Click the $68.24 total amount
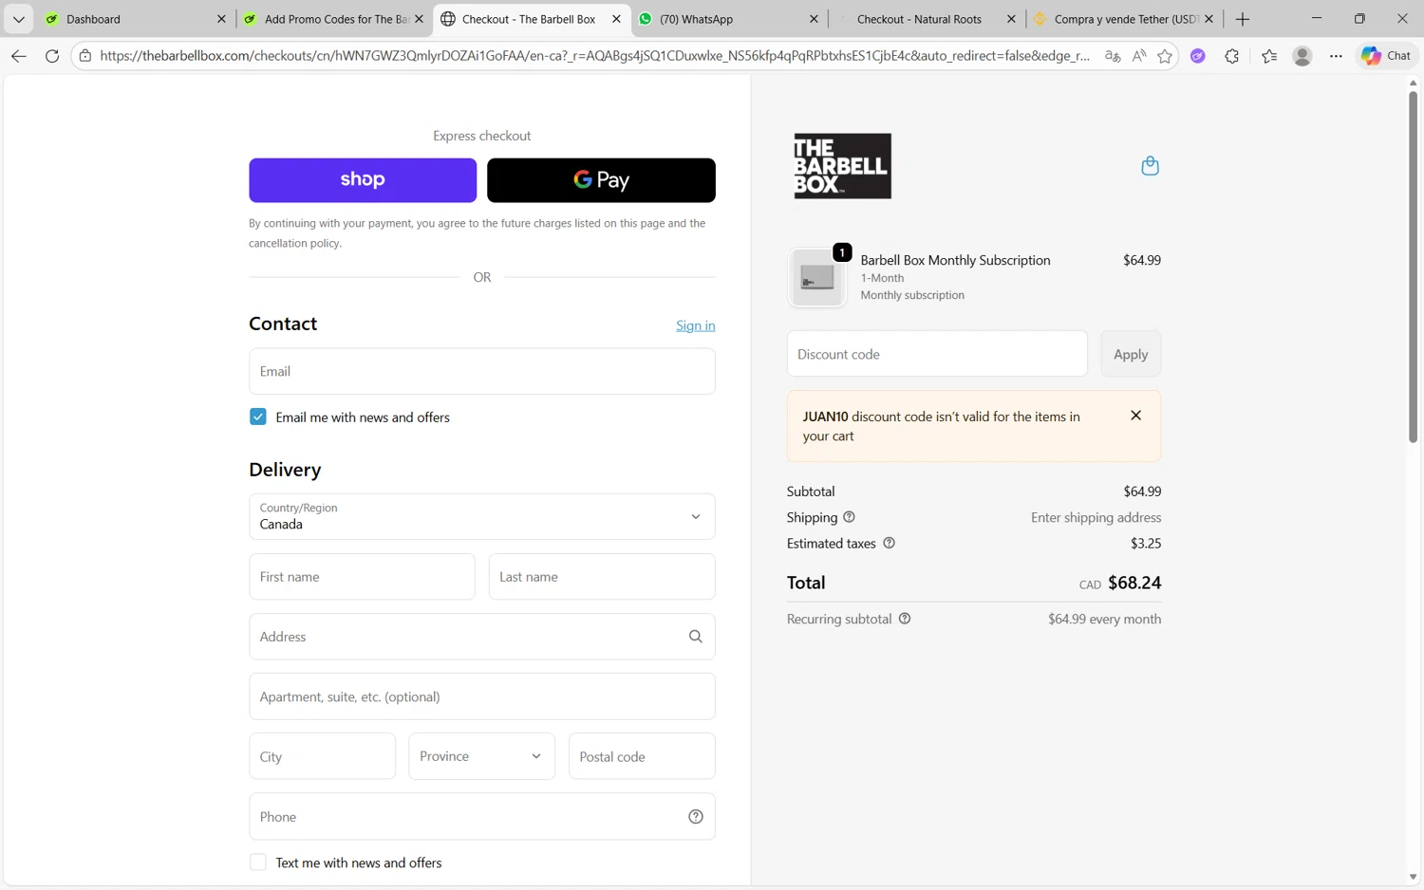The image size is (1424, 890). (x=1134, y=583)
